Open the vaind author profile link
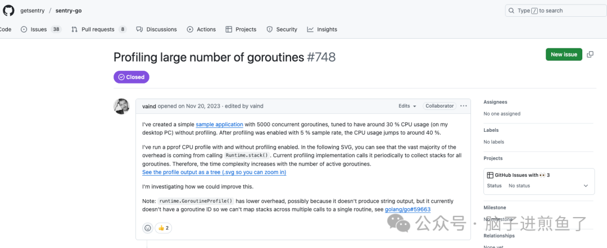Viewport: 607px width, 248px height. click(x=149, y=106)
